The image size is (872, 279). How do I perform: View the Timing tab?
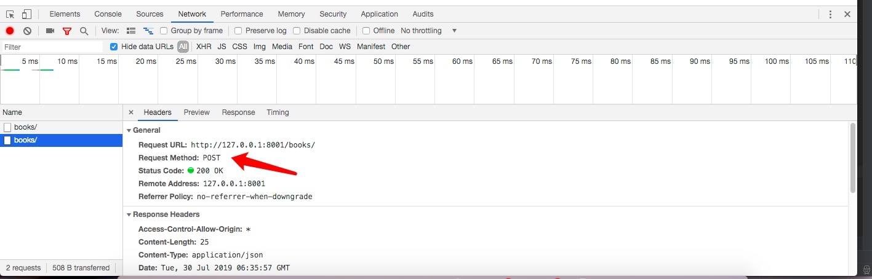[x=278, y=112]
